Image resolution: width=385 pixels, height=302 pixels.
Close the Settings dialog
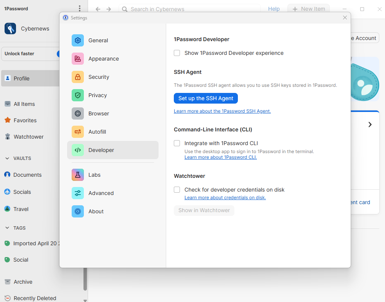(x=345, y=18)
